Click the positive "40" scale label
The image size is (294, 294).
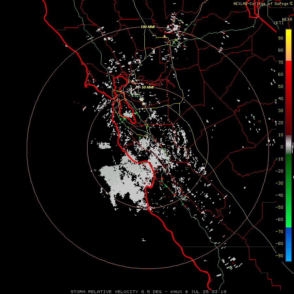coord(281,98)
